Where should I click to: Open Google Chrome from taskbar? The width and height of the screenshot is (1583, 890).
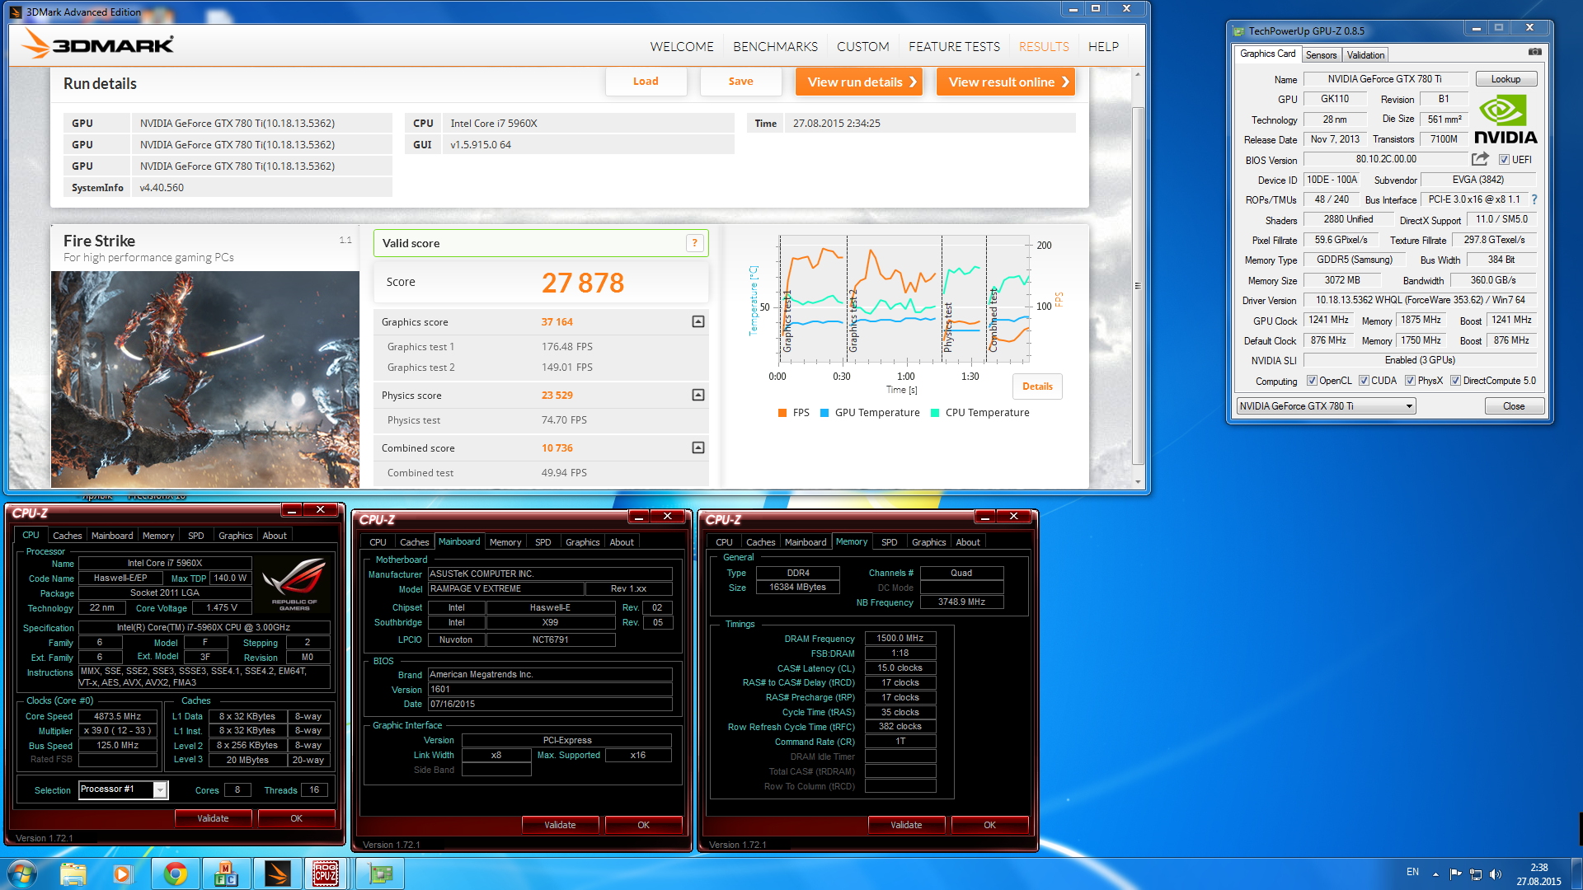[x=175, y=874]
